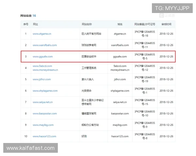
Task: Click site name 好测
Action: pyautogui.click(x=84, y=136)
